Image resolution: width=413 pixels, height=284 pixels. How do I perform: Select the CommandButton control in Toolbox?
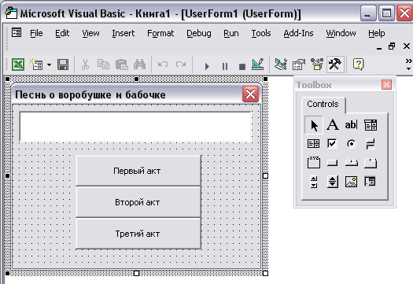[332, 163]
